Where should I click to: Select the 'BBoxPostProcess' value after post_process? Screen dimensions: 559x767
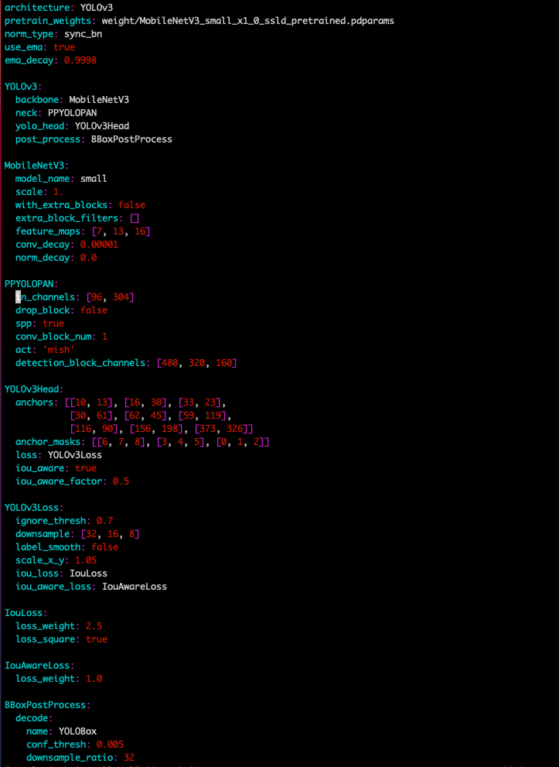(x=132, y=139)
